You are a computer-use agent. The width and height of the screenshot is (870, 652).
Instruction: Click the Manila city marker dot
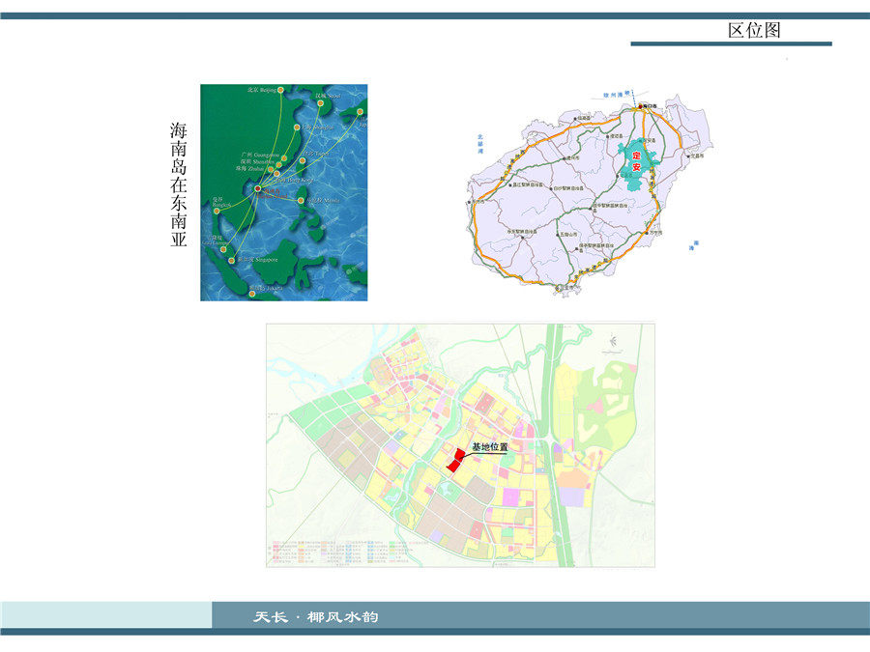pyautogui.click(x=302, y=201)
